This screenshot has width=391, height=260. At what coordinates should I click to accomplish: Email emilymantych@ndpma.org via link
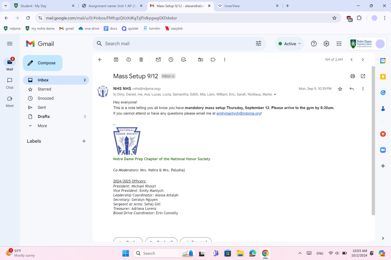click(x=239, y=113)
